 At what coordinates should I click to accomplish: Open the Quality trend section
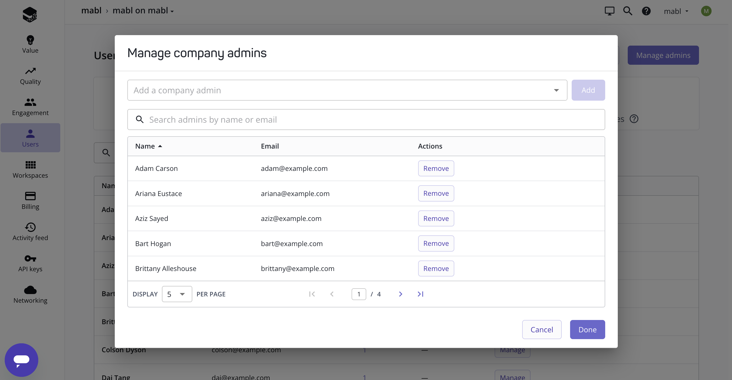click(30, 76)
